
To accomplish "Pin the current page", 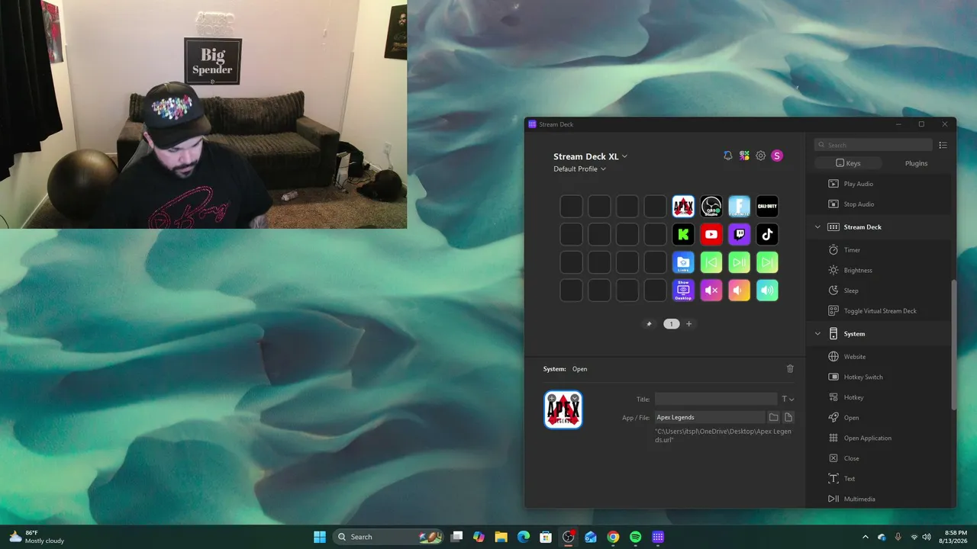I will pos(650,324).
